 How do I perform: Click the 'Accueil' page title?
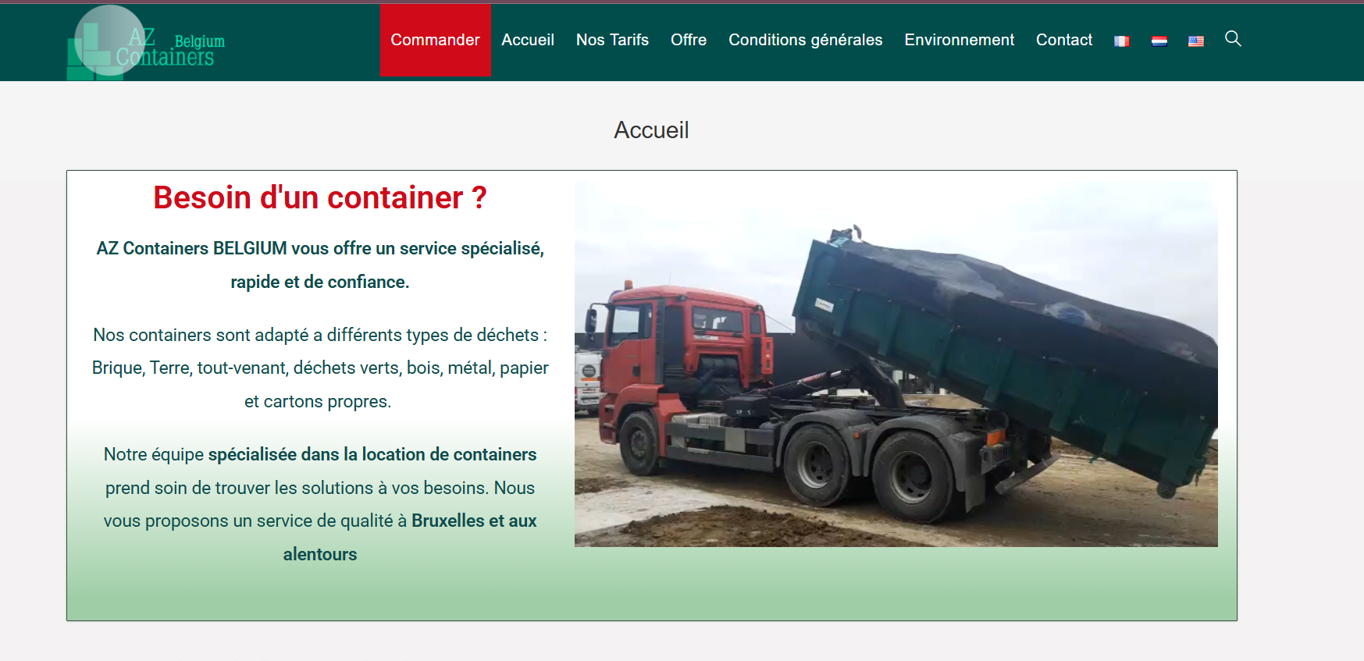tap(651, 130)
